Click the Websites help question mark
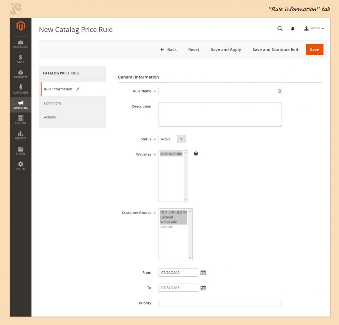The image size is (339, 325). tap(196, 154)
